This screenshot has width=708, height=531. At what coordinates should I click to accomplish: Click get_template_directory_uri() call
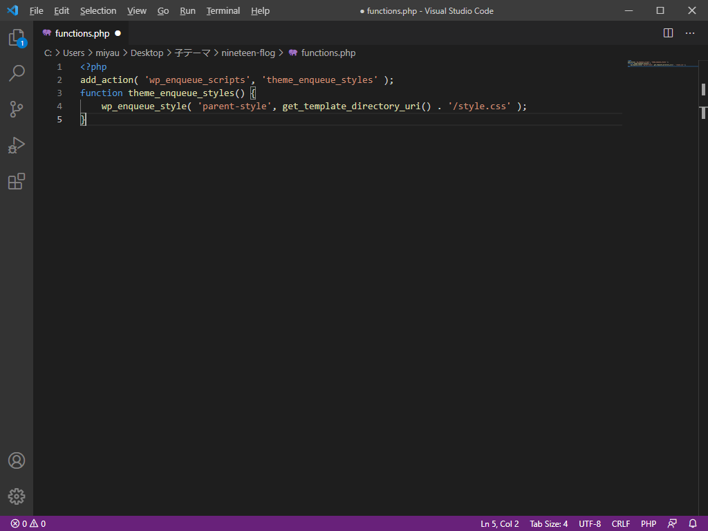357,106
